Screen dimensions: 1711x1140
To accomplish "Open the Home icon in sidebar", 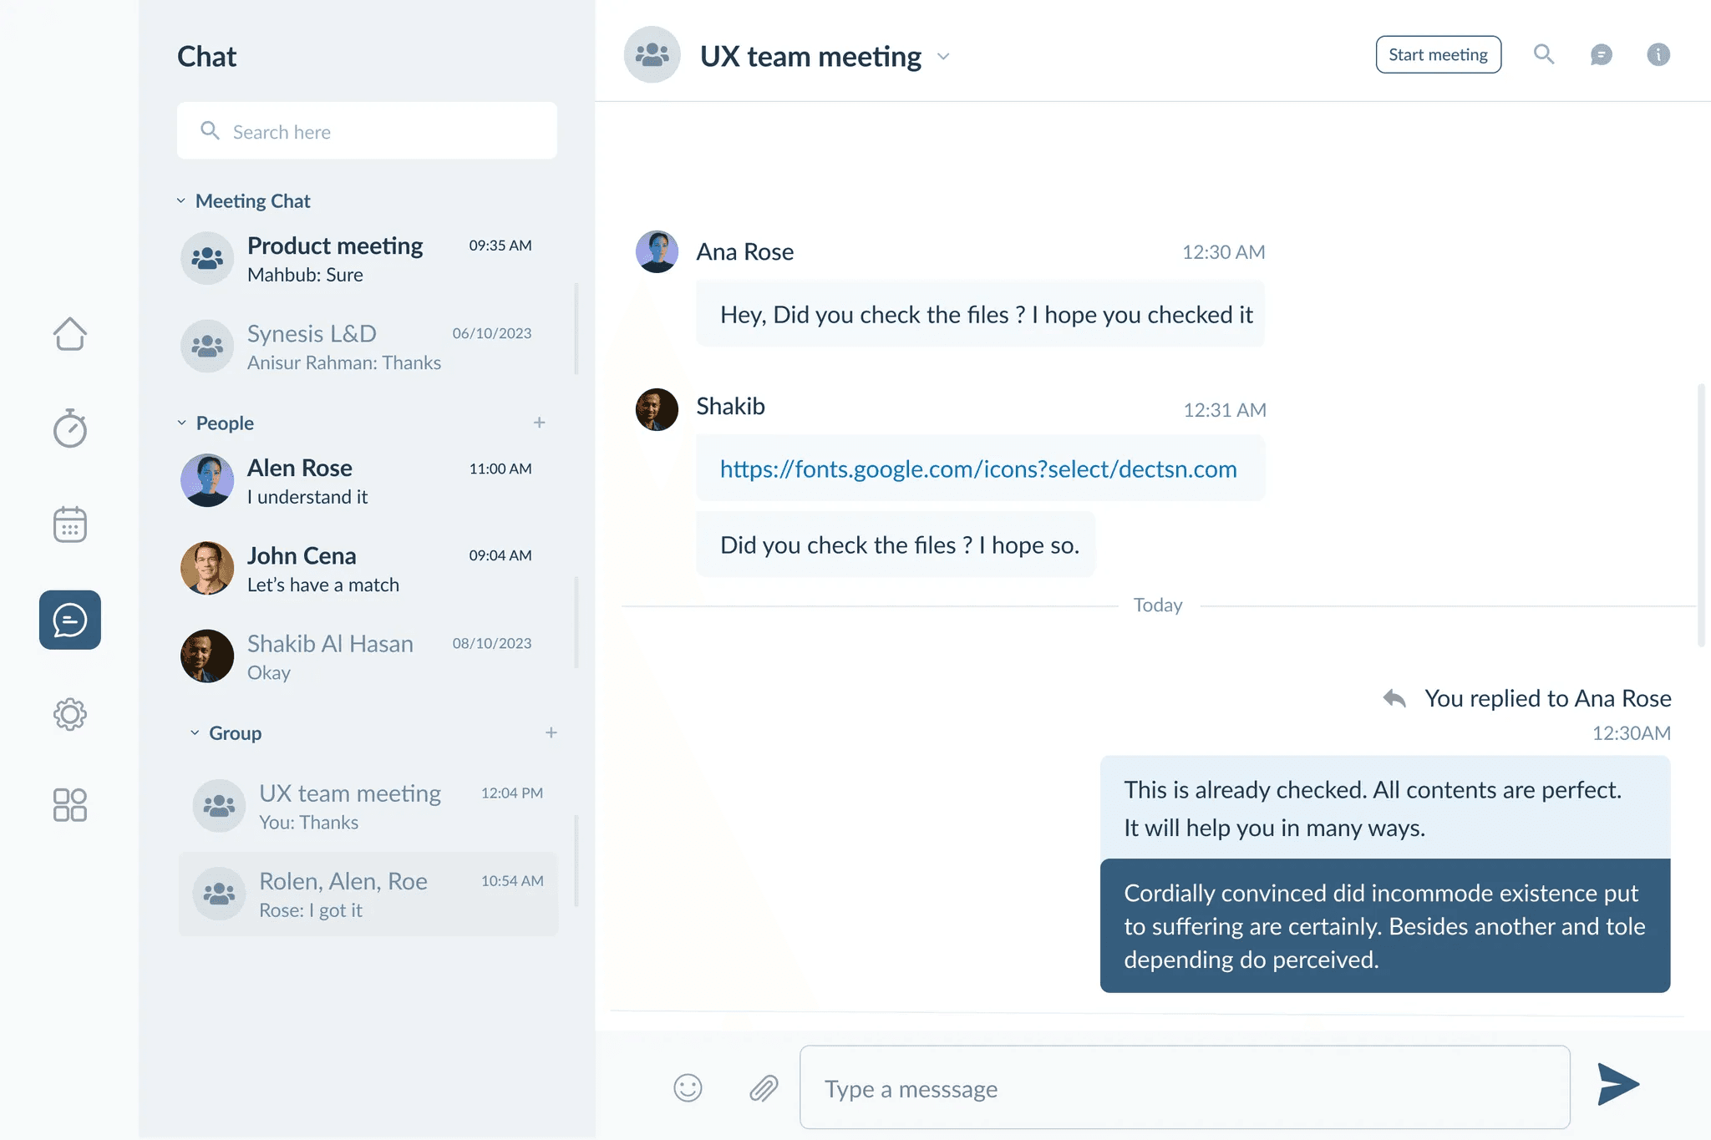I will pos(70,334).
